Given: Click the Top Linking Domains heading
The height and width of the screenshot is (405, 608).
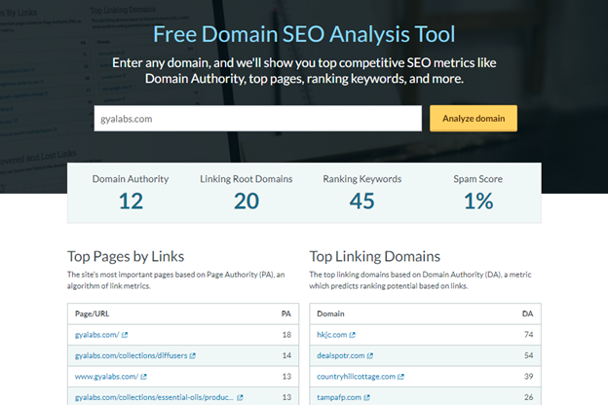Looking at the screenshot, I should (374, 257).
